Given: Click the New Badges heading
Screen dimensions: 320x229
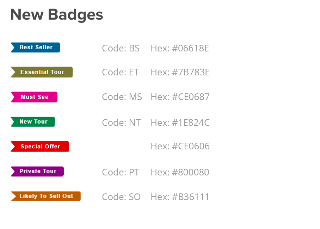Looking at the screenshot, I should coord(57,15).
